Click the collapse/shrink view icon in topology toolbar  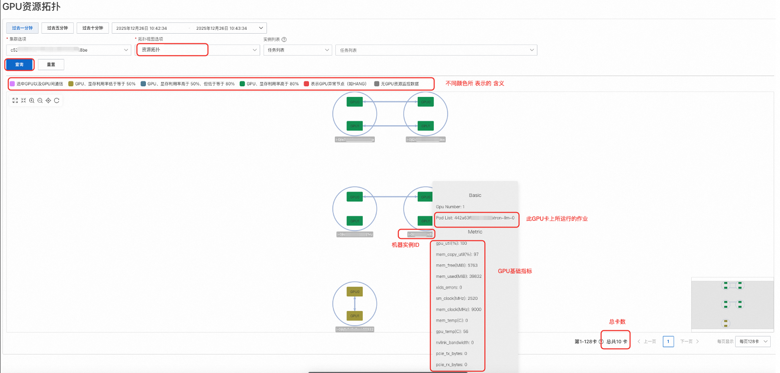click(x=23, y=100)
